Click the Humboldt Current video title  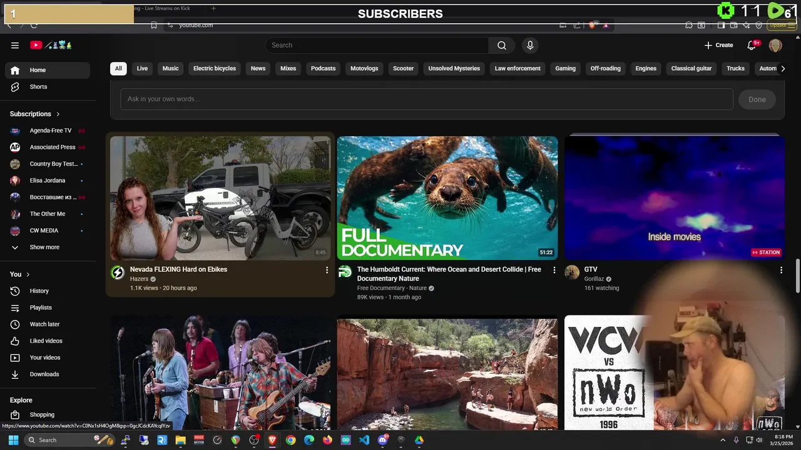pos(449,274)
